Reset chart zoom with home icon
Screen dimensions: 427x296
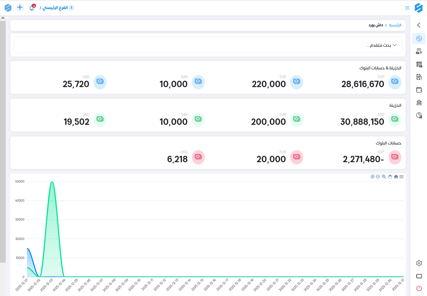coord(396,177)
